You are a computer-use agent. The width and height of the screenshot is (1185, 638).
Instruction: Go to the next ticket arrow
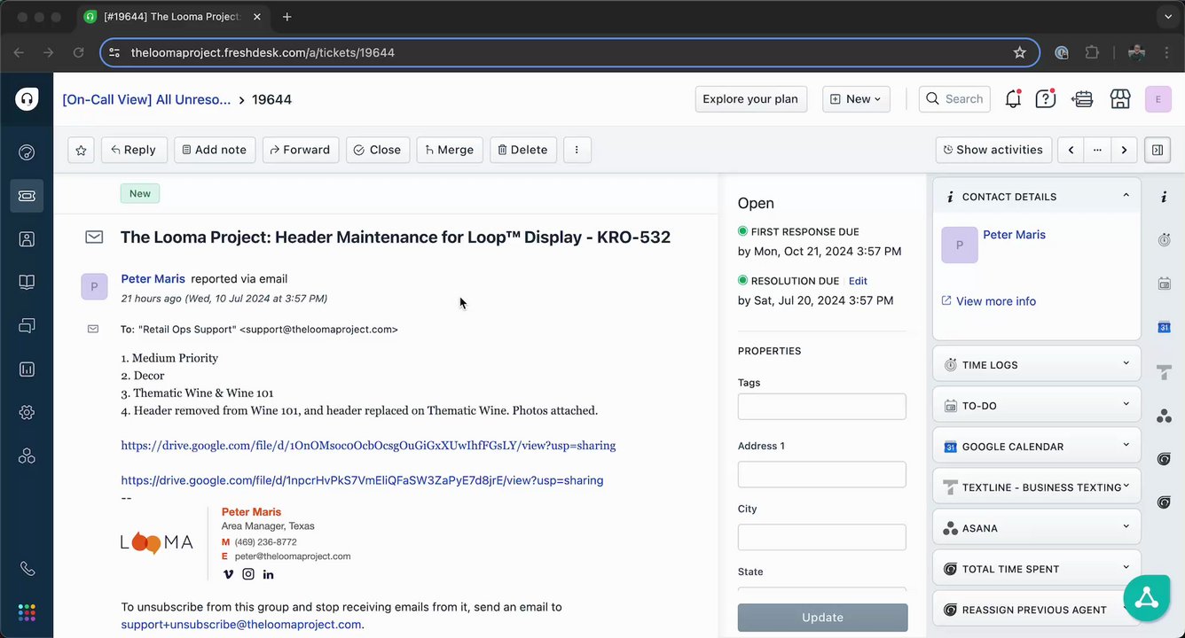click(1124, 150)
